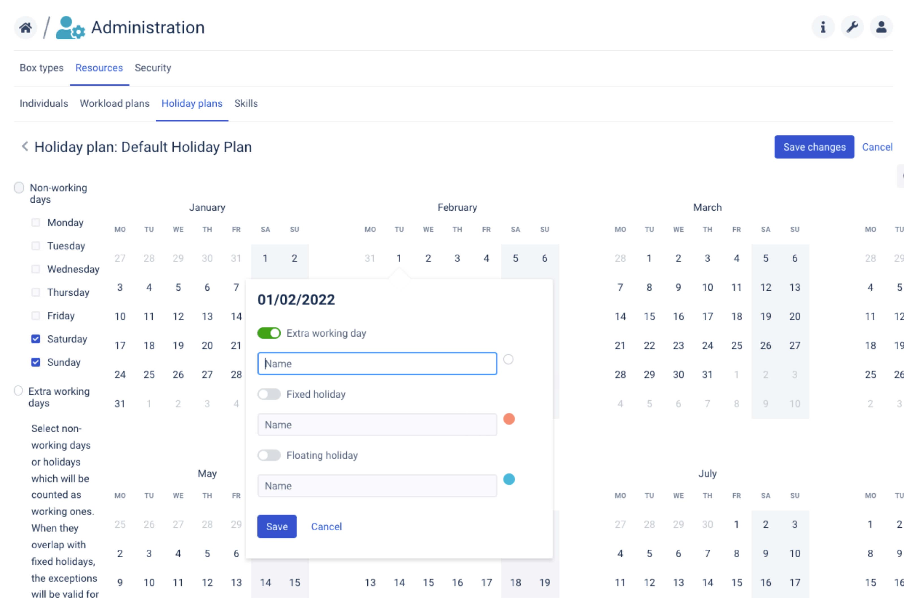Click the Administration user-gear icon

point(71,27)
